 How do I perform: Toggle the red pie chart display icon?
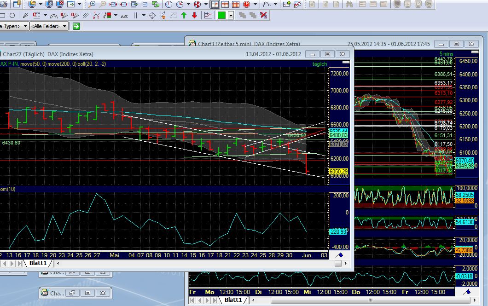point(196,5)
